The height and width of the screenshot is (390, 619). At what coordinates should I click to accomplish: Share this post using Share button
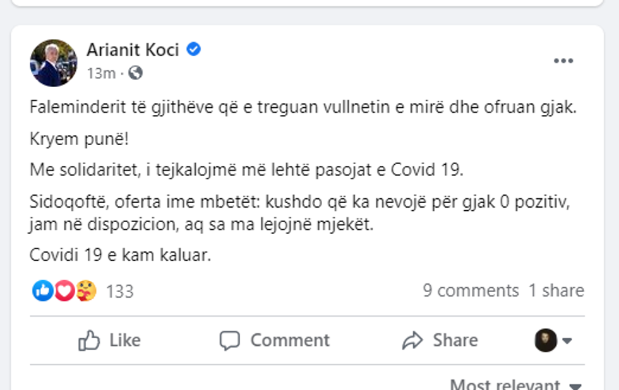pyautogui.click(x=440, y=341)
